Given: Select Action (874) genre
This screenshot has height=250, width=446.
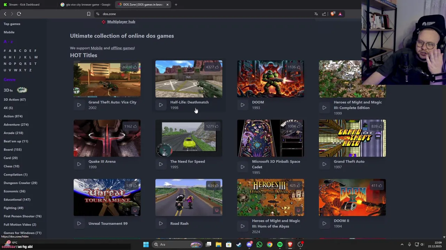Looking at the screenshot, I should [x=13, y=116].
